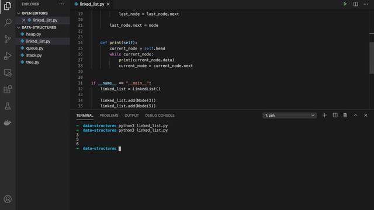Click the editor vertical scrollbar thumb
The image size is (374, 210).
pyautogui.click(x=372, y=58)
